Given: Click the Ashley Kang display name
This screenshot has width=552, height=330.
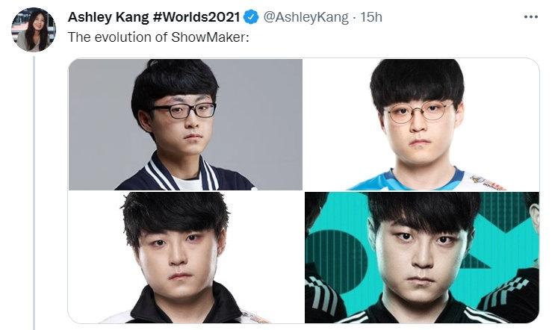Looking at the screenshot, I should coord(108,17).
